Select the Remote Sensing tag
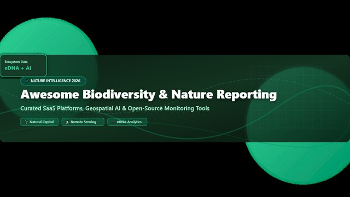This screenshot has height=197, width=350. [83, 122]
